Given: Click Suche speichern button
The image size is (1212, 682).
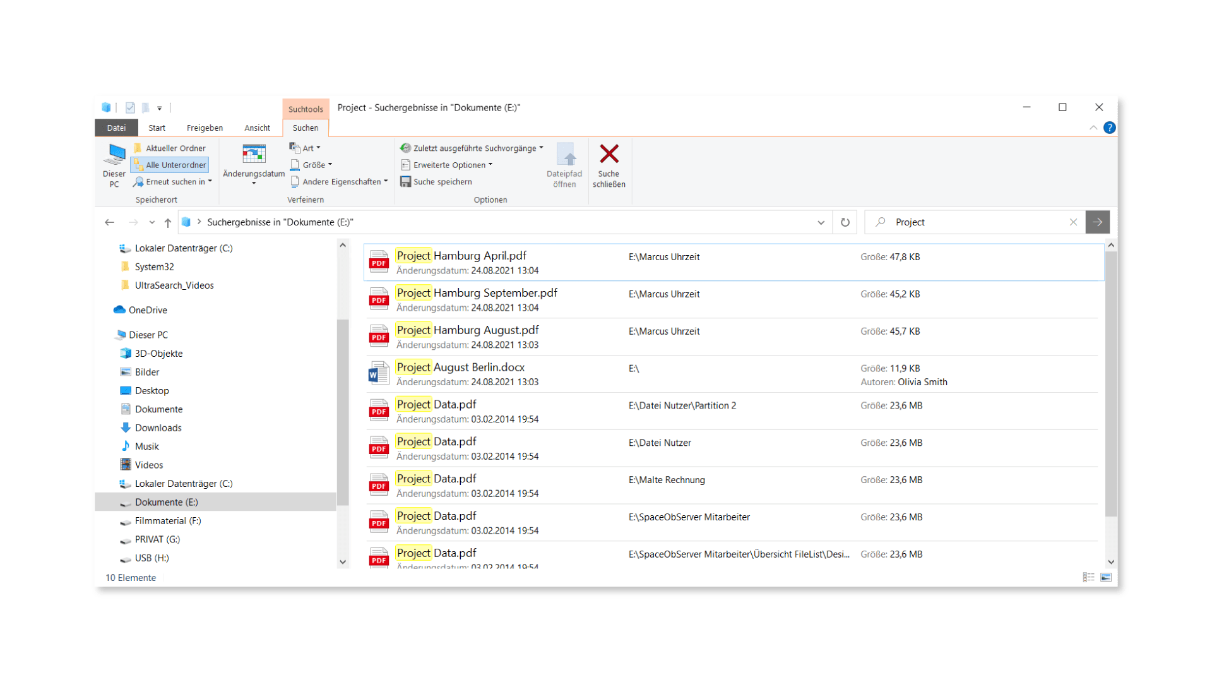Looking at the screenshot, I should (437, 182).
